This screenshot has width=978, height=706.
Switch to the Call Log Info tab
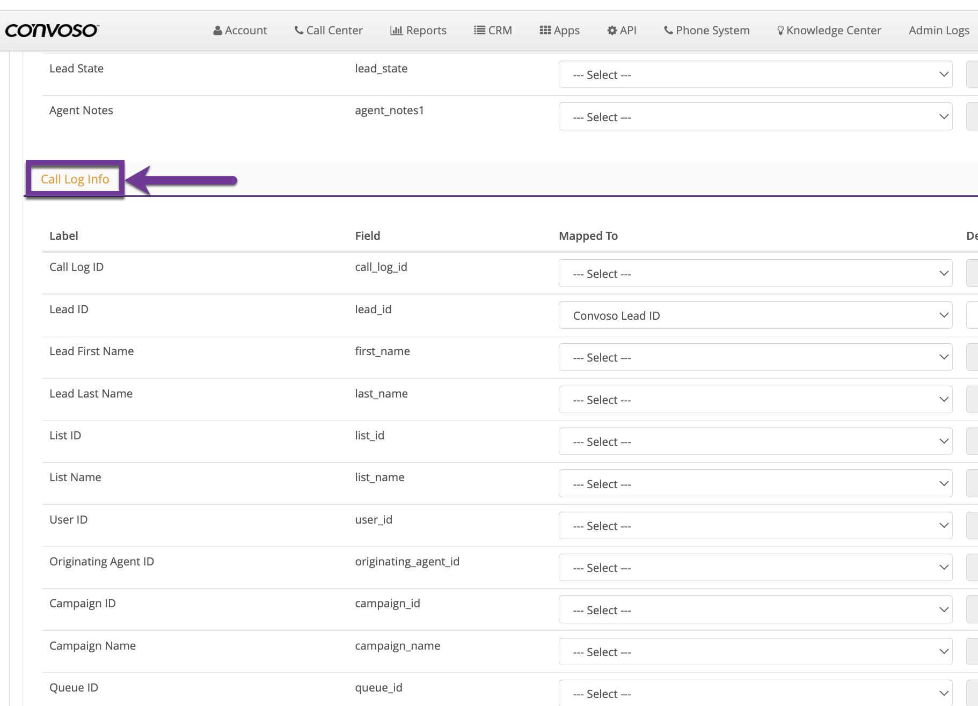pos(75,179)
